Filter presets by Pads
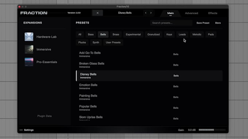This screenshot has width=248, height=139. pos(211,34)
